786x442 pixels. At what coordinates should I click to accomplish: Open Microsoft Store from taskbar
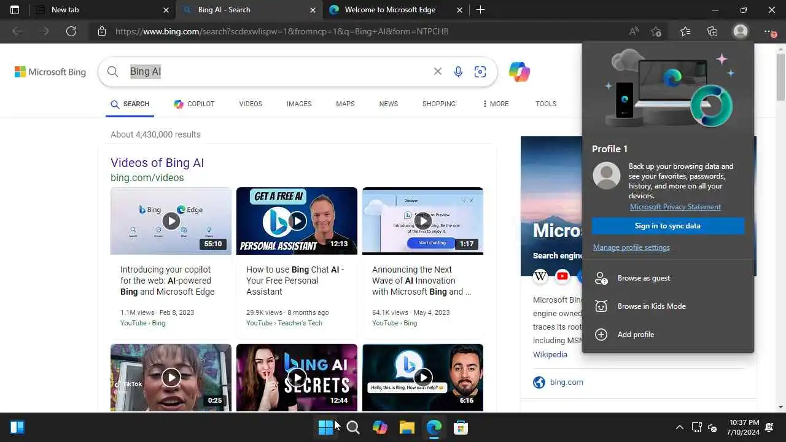click(461, 427)
